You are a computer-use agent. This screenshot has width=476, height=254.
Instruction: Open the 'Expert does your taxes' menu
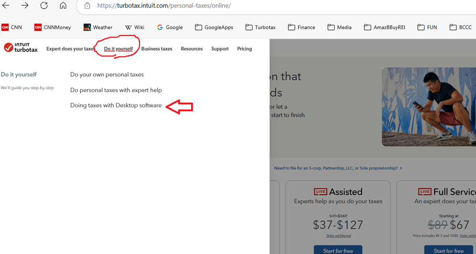(70, 49)
